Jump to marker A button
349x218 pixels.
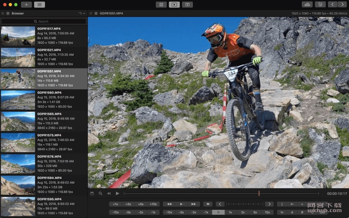(x=292, y=212)
